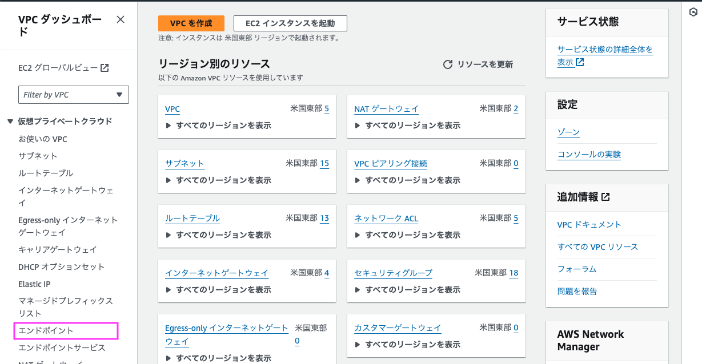Open エンドポイントサービス in the sidebar
Screen dimensions: 702x364
coord(62,347)
